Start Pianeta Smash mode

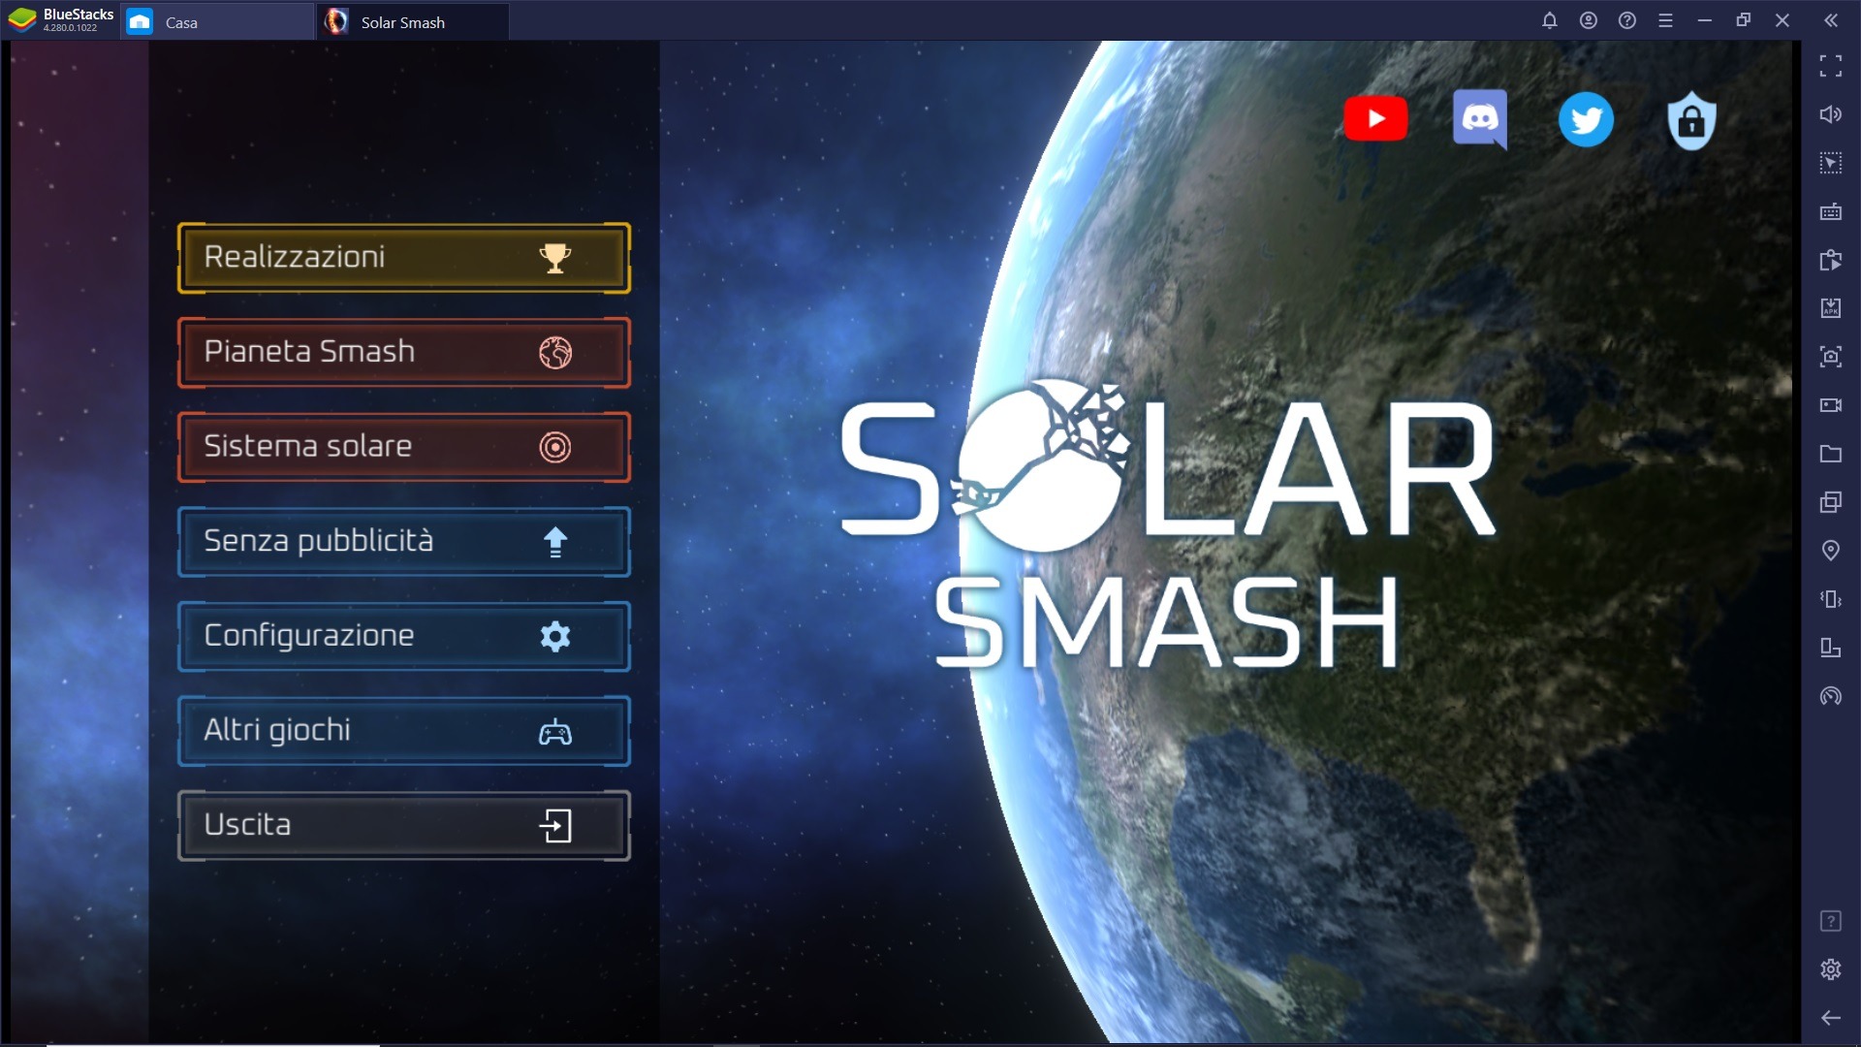point(404,352)
